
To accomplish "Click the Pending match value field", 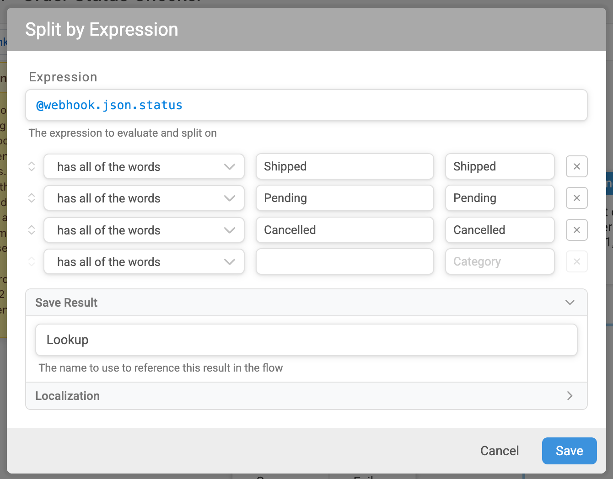I will 345,198.
